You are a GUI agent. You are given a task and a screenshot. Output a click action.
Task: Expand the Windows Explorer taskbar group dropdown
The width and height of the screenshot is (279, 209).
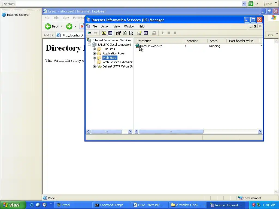[x=205, y=205]
